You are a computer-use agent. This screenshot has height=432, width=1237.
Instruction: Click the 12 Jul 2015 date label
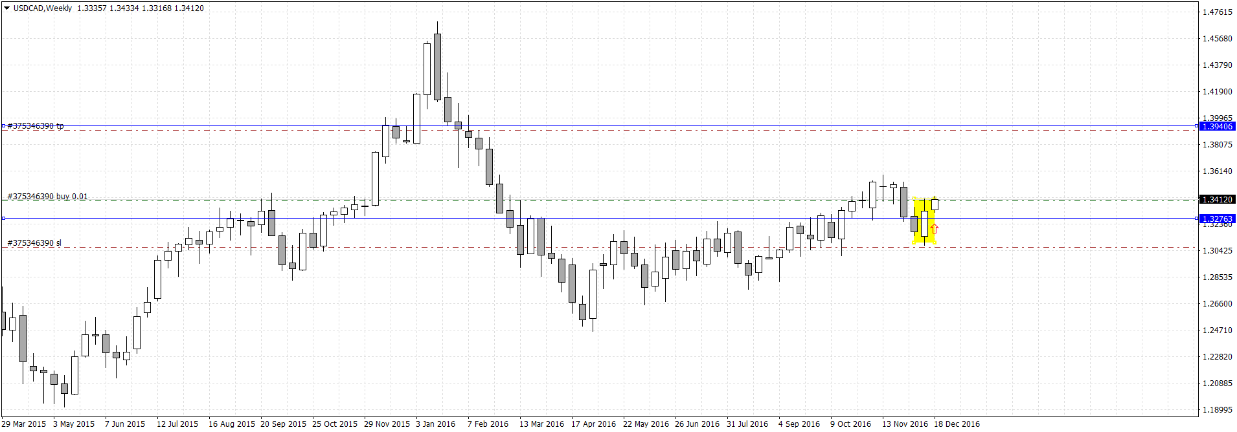pos(177,424)
